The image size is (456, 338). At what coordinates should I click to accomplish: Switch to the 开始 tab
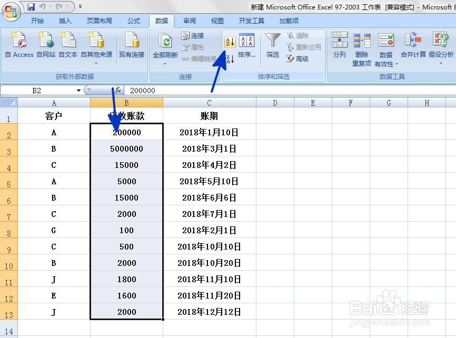(x=37, y=21)
